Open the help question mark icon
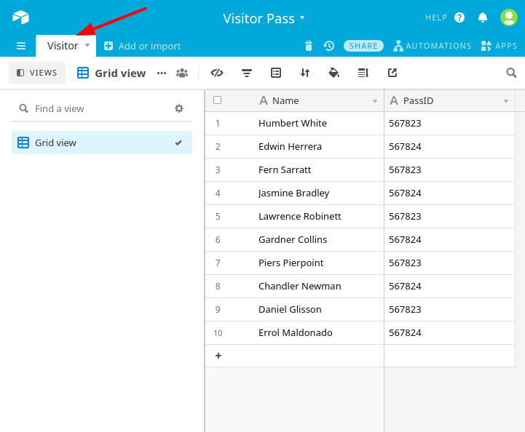This screenshot has width=525, height=432. [x=459, y=17]
